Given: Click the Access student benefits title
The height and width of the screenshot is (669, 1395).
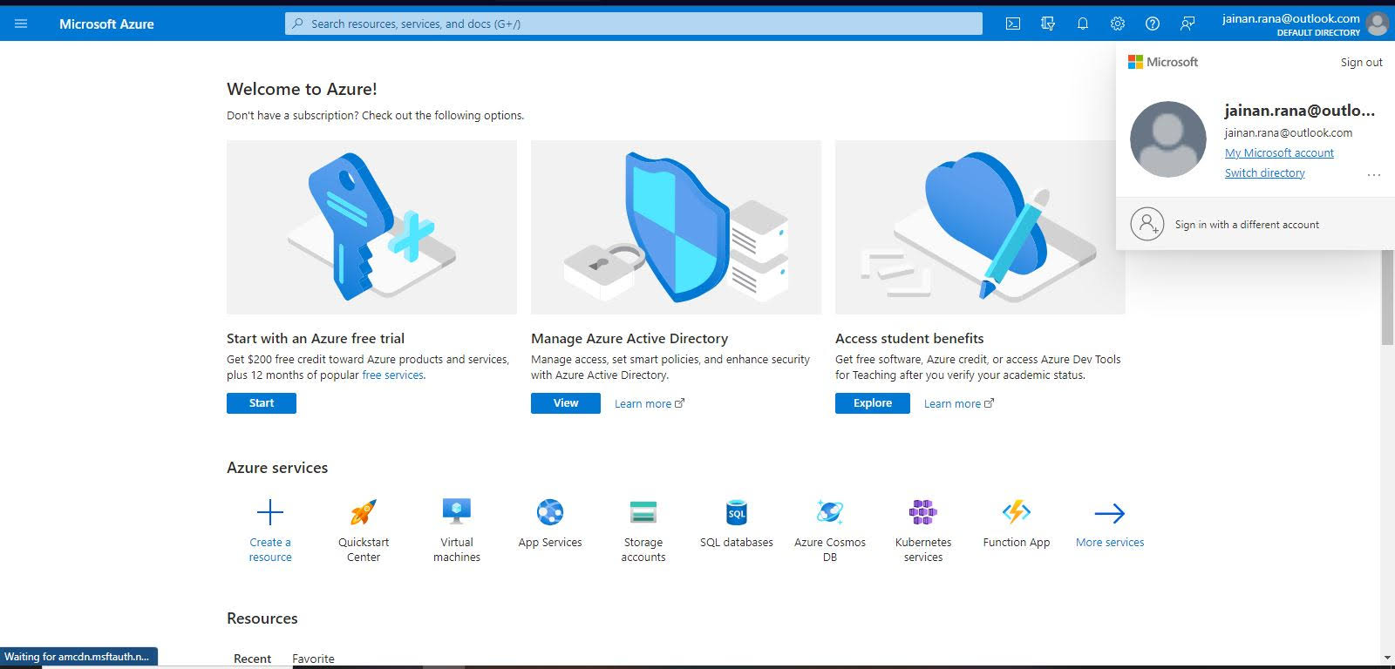Looking at the screenshot, I should pos(909,339).
